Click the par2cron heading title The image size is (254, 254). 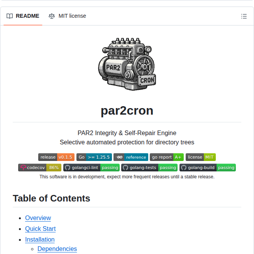[127, 110]
